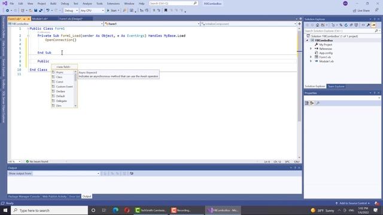Click the Visual Studio Search box
The width and height of the screenshot is (383, 215).
173,4
